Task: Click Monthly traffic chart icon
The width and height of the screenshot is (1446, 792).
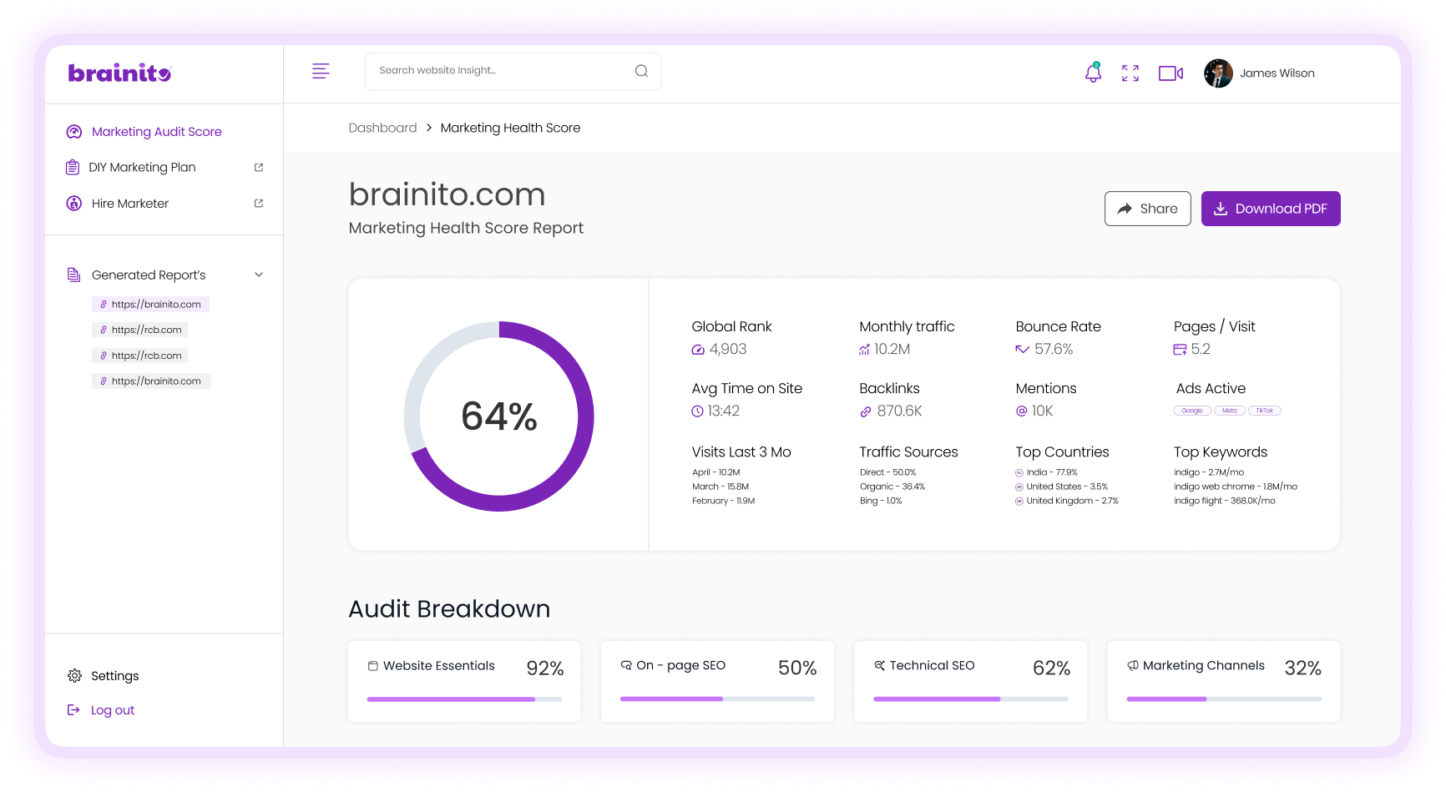Action: tap(865, 350)
